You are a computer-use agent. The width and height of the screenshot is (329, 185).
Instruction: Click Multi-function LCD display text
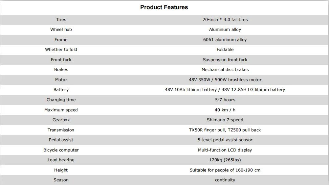pos(225,150)
